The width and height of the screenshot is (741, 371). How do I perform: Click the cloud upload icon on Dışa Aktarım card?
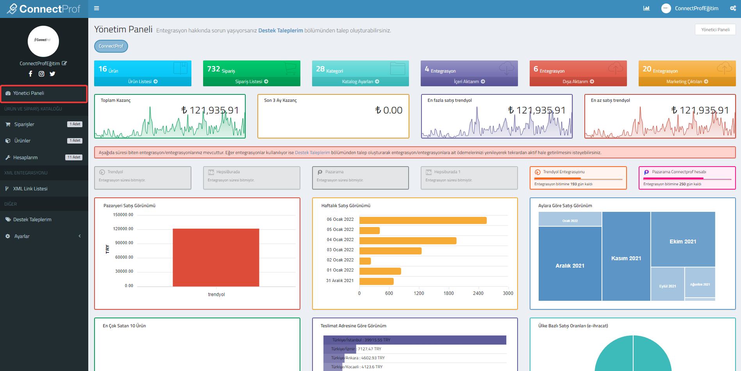[616, 68]
